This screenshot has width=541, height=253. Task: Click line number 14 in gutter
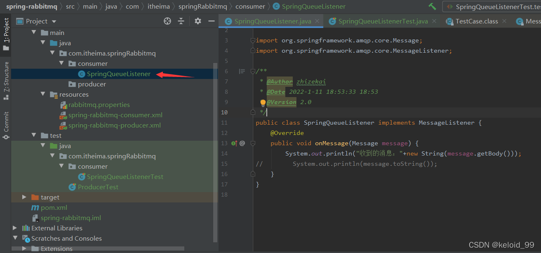click(x=224, y=153)
